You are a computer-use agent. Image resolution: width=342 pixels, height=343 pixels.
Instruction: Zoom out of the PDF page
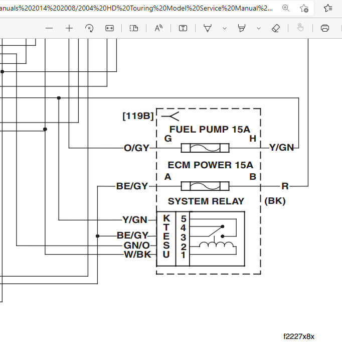coord(49,28)
